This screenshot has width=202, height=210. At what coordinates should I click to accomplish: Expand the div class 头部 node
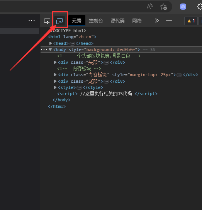pos(55,62)
